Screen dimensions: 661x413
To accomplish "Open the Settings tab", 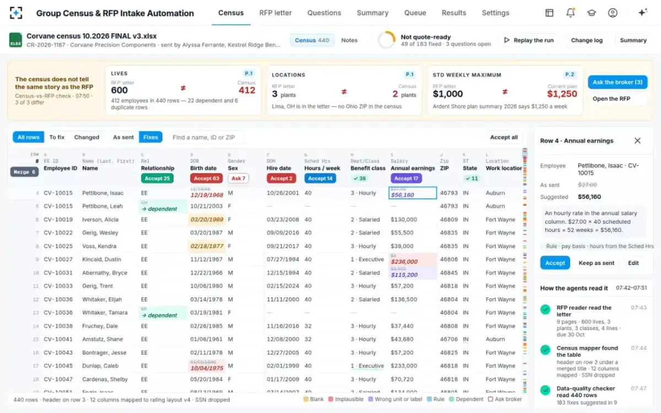I will [495, 13].
